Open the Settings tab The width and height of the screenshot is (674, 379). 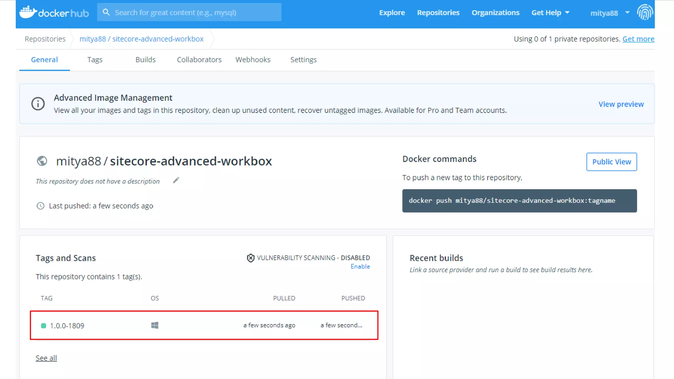pyautogui.click(x=303, y=60)
